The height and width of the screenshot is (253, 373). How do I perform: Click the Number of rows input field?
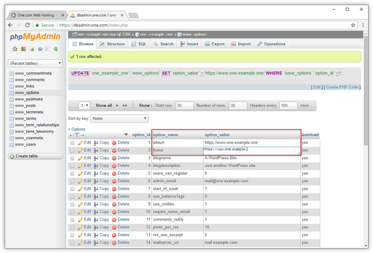pyautogui.click(x=238, y=105)
